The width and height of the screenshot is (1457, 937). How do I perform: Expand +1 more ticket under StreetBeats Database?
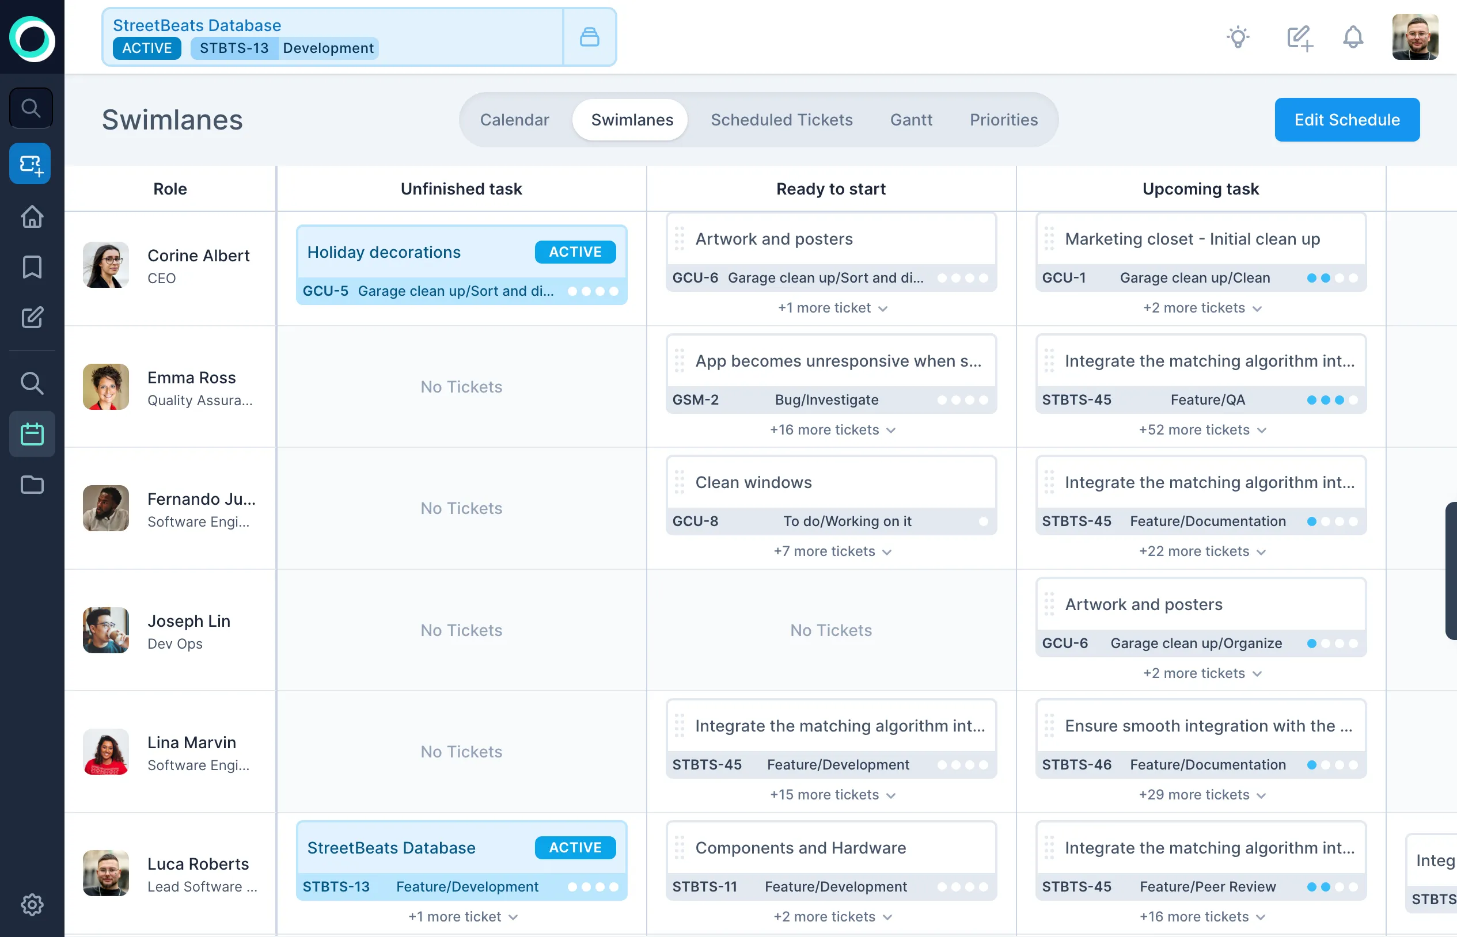[x=462, y=917]
